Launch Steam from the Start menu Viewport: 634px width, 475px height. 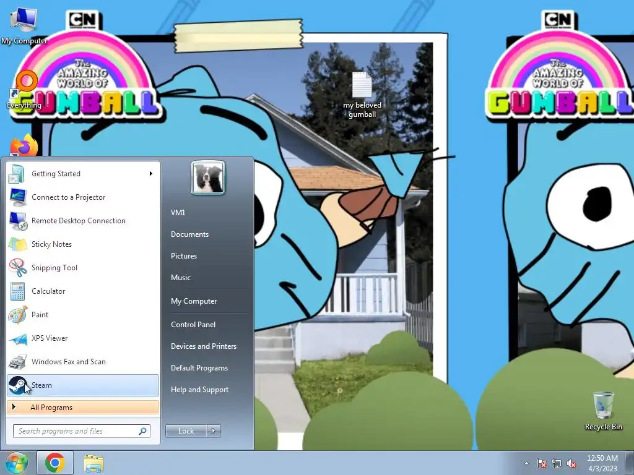(x=82, y=385)
